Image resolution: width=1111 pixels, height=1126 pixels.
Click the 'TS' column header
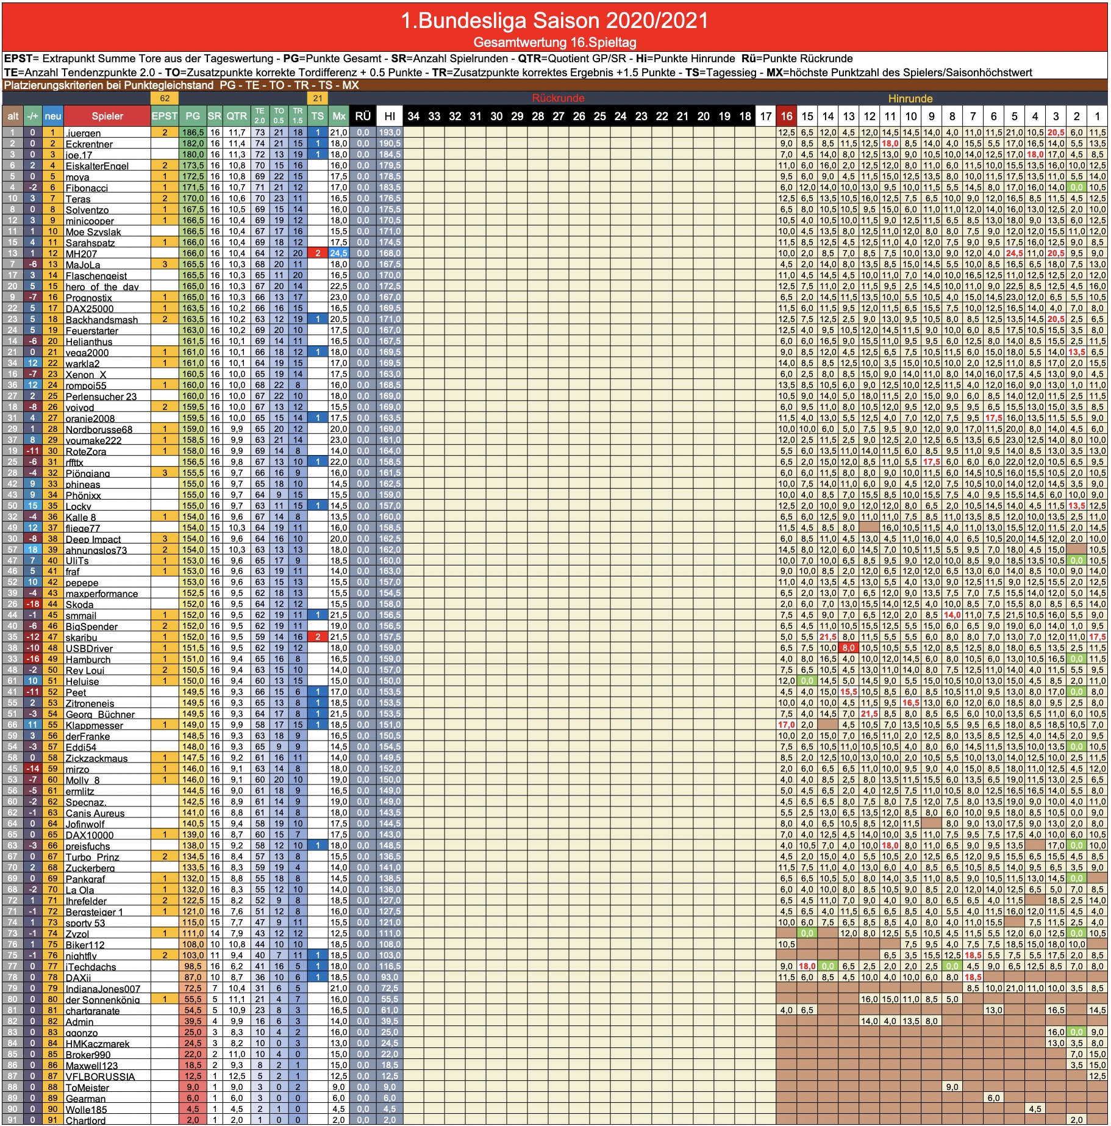tap(318, 116)
